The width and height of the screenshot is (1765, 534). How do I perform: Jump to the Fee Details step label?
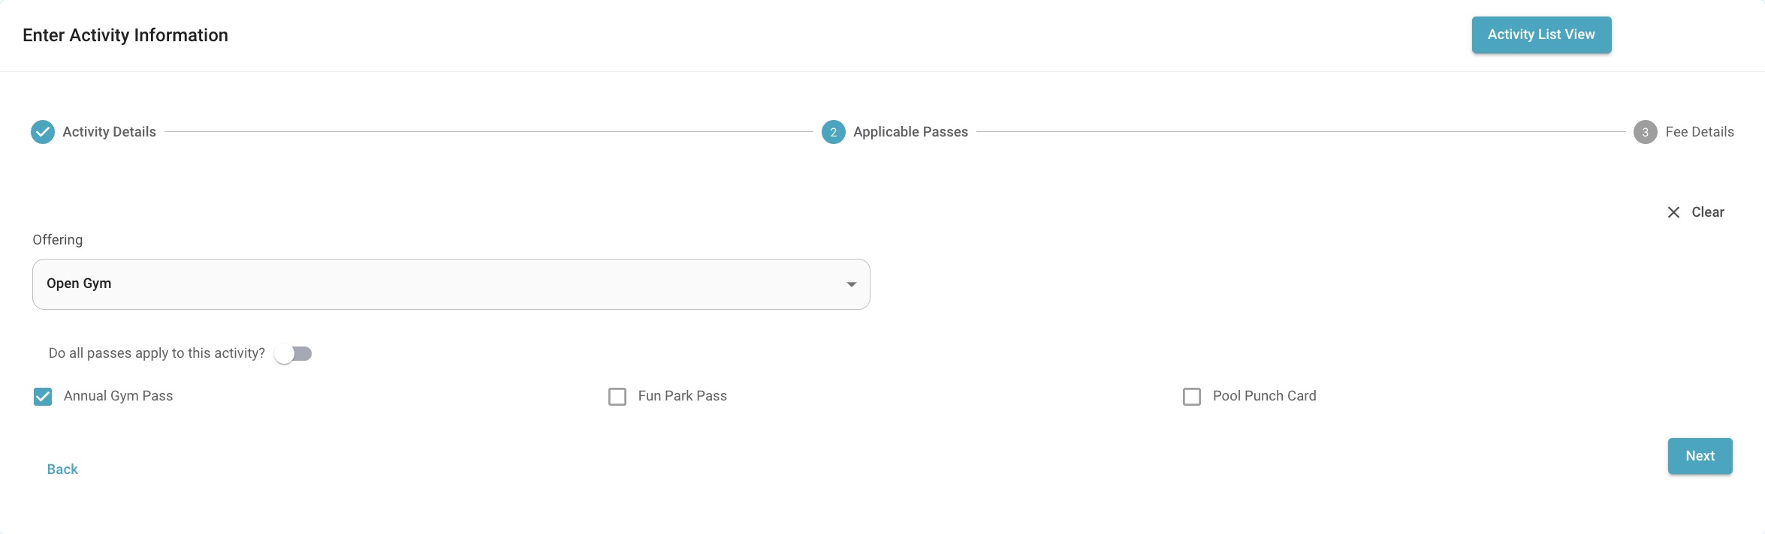tap(1700, 132)
